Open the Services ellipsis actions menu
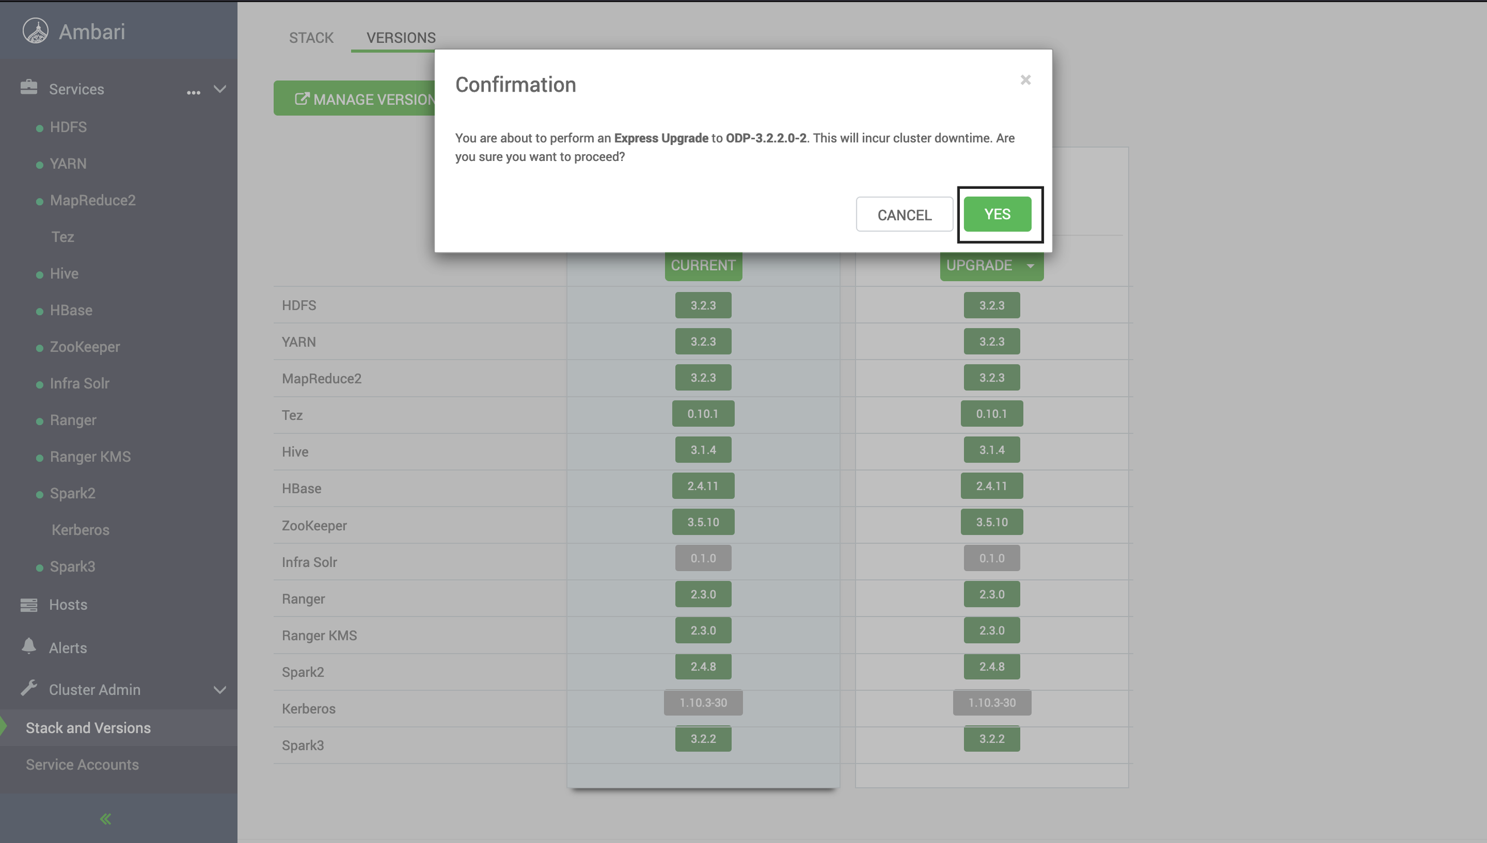 (x=194, y=92)
